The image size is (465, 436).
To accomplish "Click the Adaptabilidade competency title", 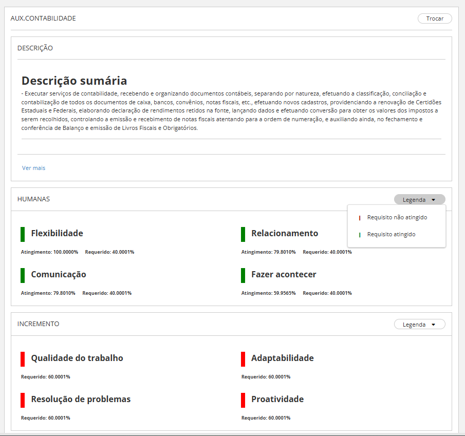I will (282, 358).
